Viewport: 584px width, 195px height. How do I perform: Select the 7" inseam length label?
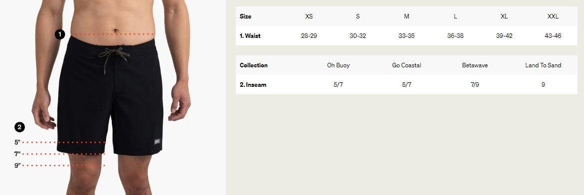pos(17,154)
